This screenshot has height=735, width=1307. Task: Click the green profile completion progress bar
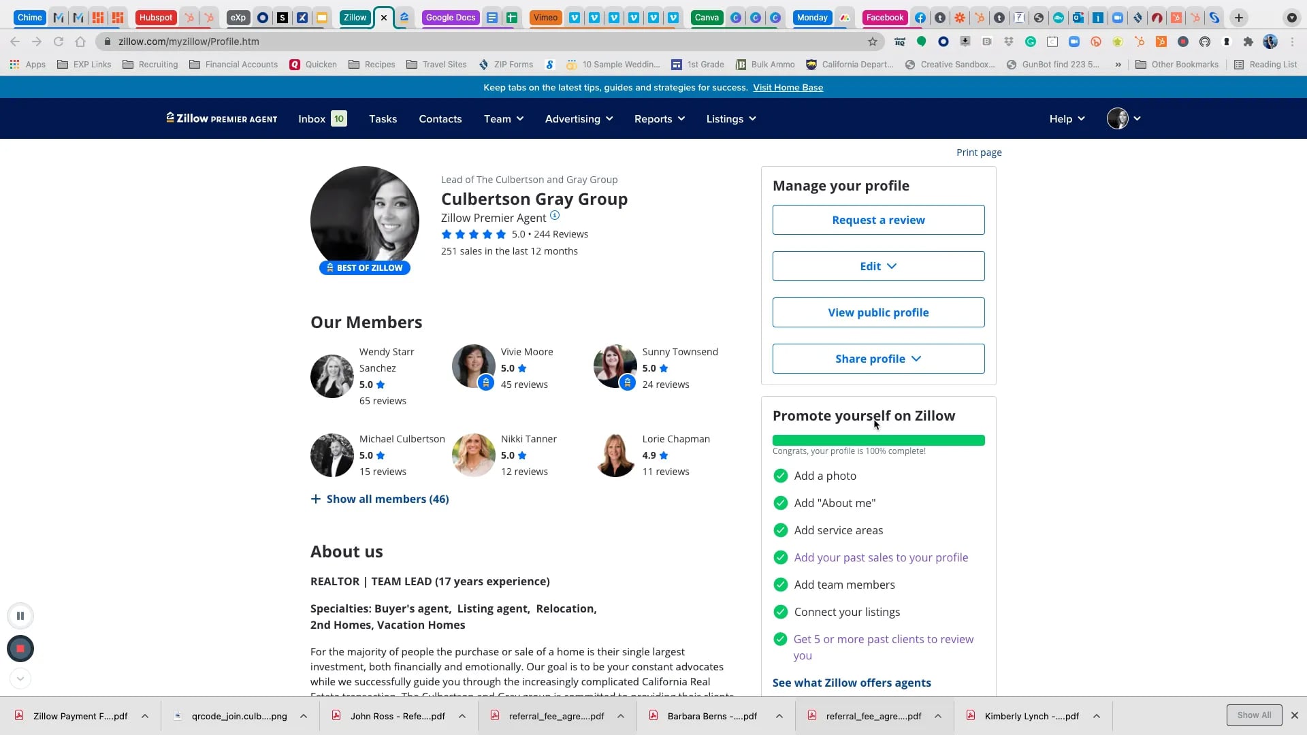(877, 440)
